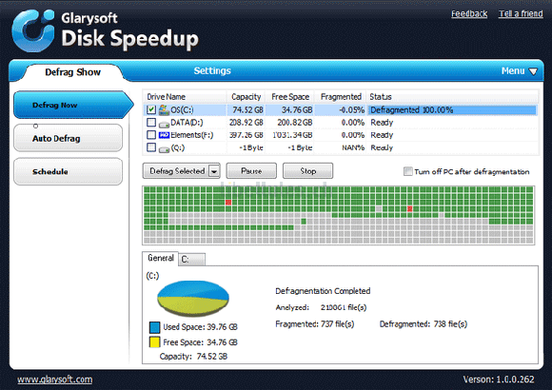The image size is (552, 390).
Task: Select the C: details tab
Action: click(x=191, y=260)
